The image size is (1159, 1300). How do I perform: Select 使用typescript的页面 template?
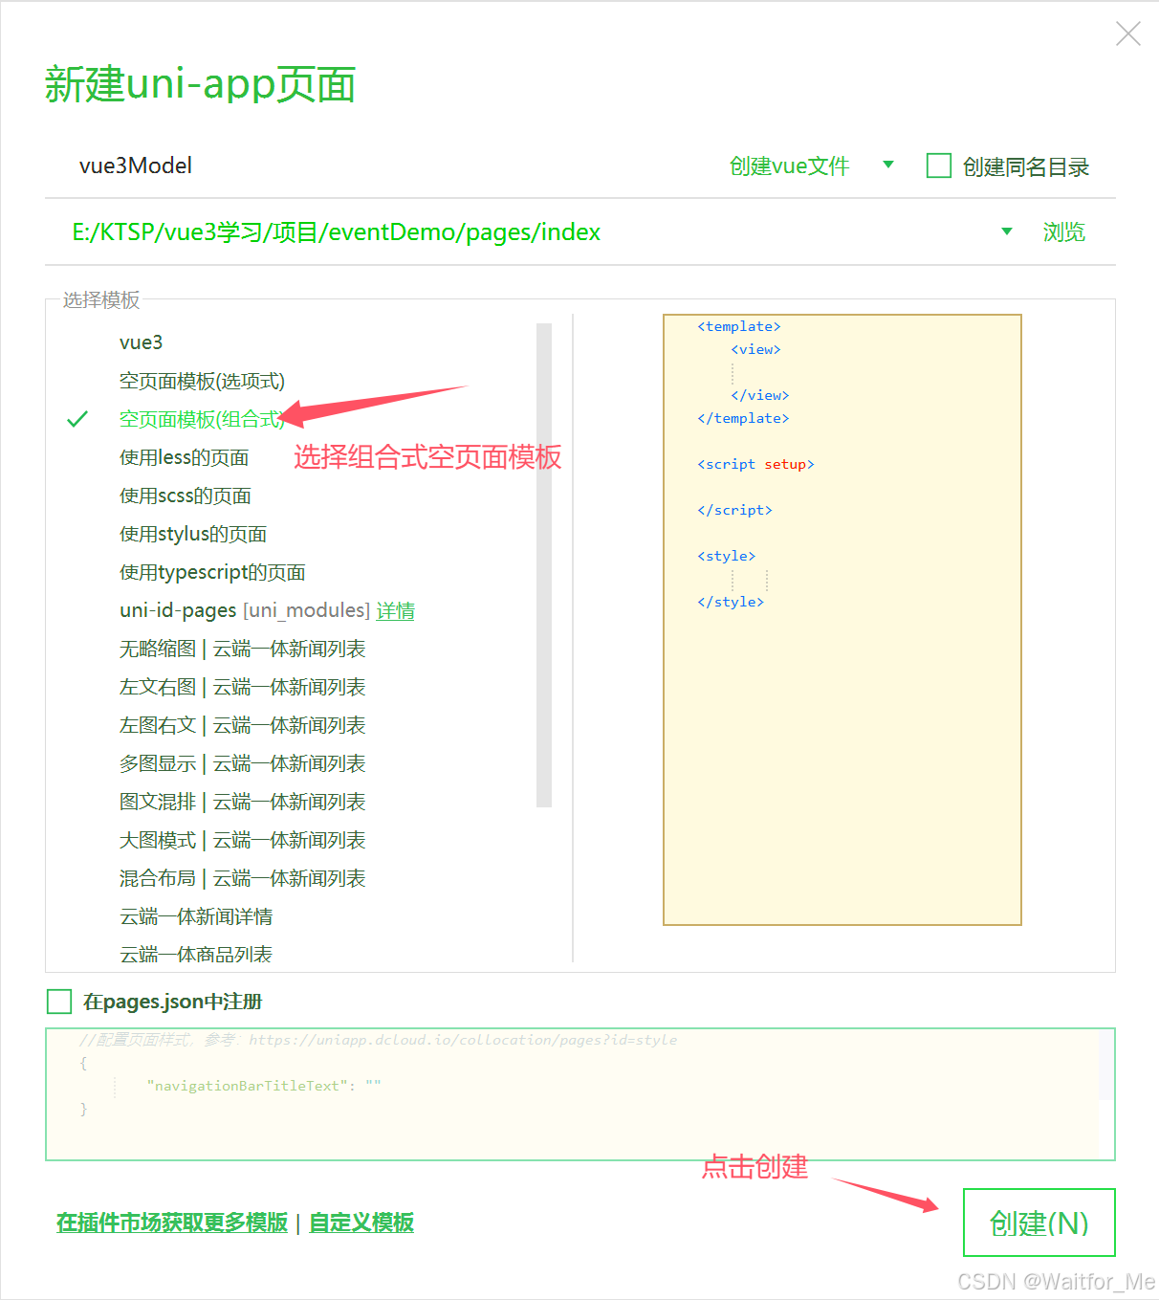(x=212, y=572)
